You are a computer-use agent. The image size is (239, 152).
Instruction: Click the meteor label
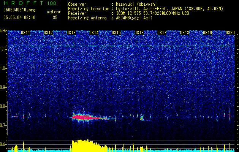[54, 12]
